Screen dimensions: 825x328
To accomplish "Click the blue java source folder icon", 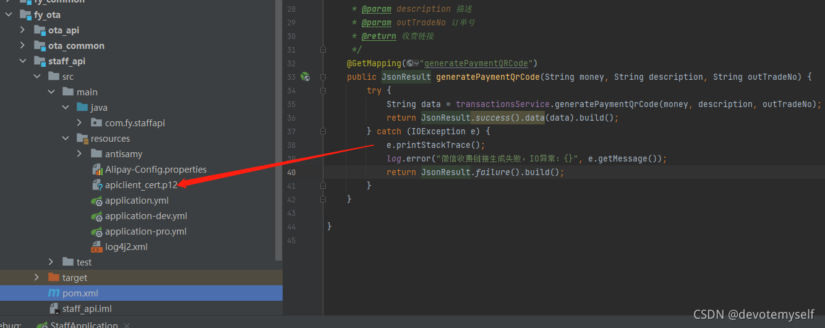I will click(x=82, y=108).
